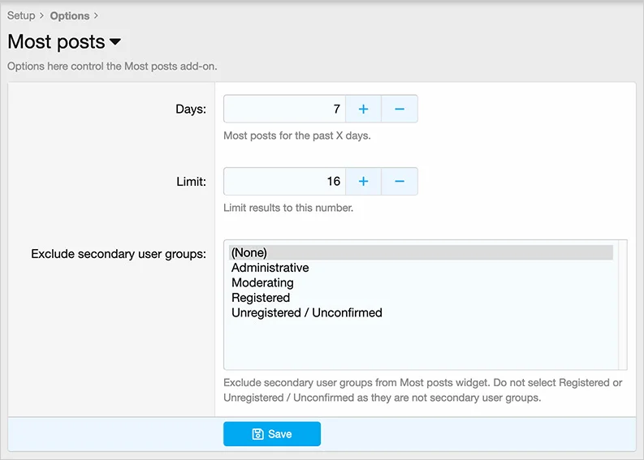Save the Most posts options
This screenshot has width=644, height=460.
tap(272, 434)
